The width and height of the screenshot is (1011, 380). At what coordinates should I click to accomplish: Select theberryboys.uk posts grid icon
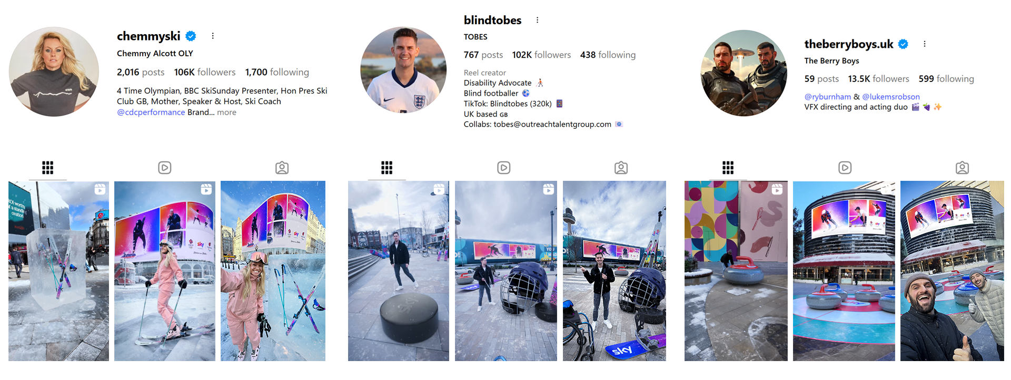tap(728, 168)
